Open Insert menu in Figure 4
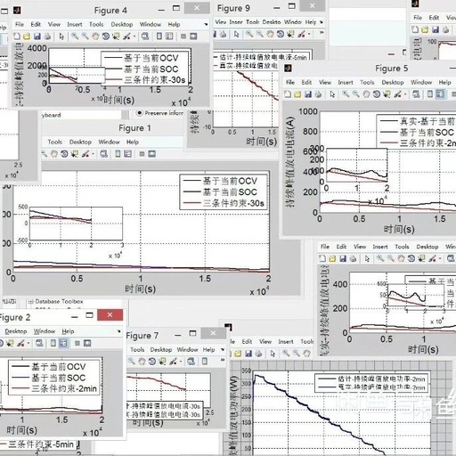456x456 pixels. click(75, 24)
